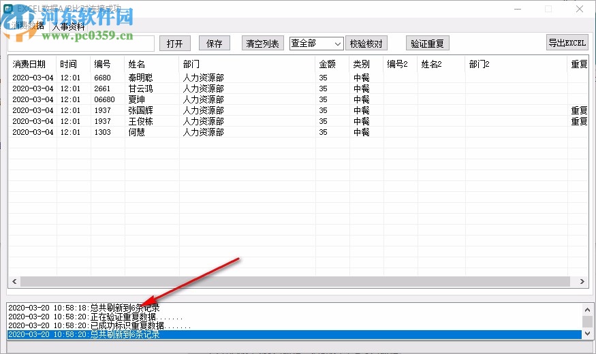The width and height of the screenshot is (596, 354).
Task: Click the 时间 column header
Action: pos(74,64)
